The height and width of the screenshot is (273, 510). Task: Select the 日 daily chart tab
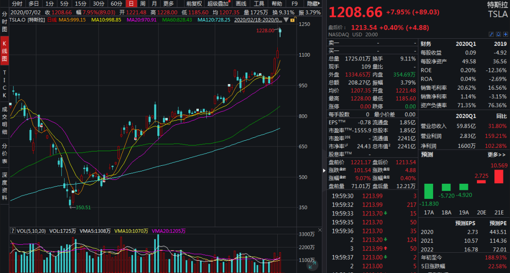(131, 4)
